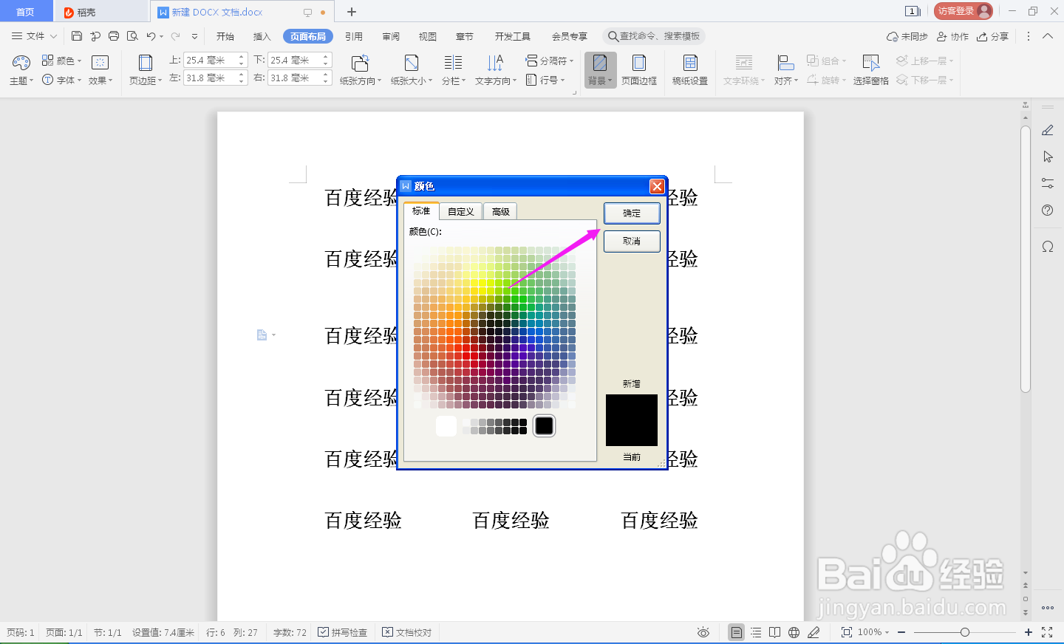Click the 页边距 page margins icon
The height and width of the screenshot is (644, 1064).
coord(146,63)
